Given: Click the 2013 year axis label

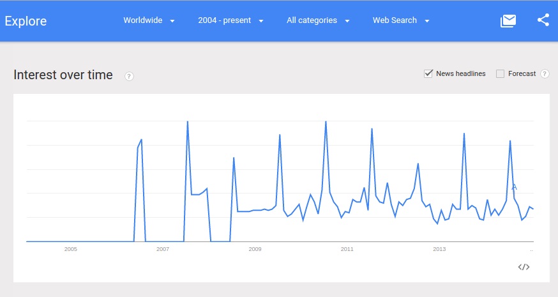Looking at the screenshot, I should coord(439,248).
